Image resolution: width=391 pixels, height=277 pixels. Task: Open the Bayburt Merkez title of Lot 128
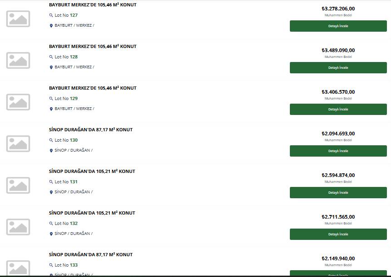tap(93, 46)
